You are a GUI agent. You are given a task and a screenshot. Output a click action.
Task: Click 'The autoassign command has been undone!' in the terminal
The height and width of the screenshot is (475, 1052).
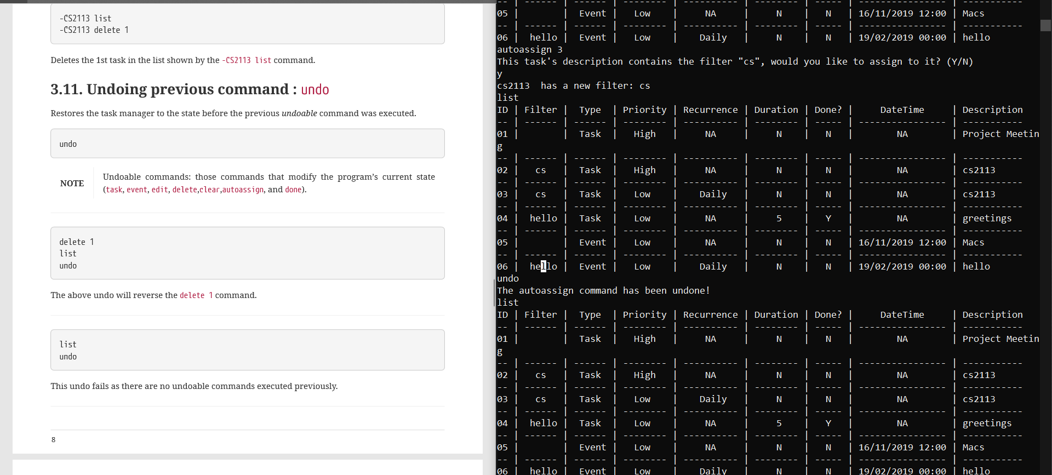point(603,290)
